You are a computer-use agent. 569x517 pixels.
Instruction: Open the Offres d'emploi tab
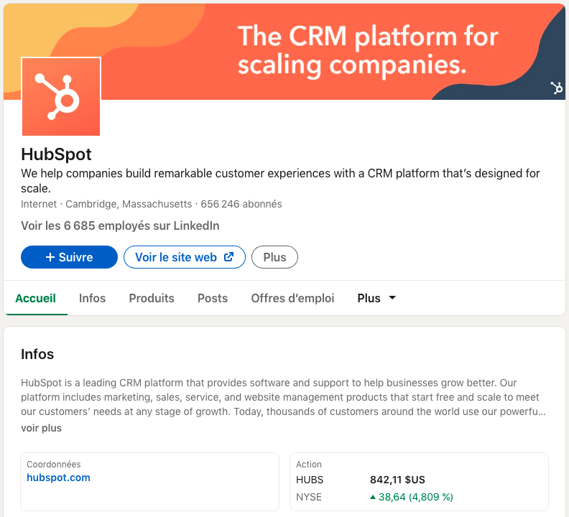tap(292, 298)
